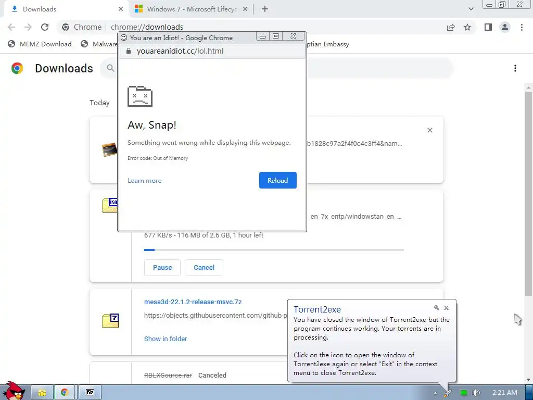Dismiss the Torrent2exe notification balloon

(x=446, y=308)
